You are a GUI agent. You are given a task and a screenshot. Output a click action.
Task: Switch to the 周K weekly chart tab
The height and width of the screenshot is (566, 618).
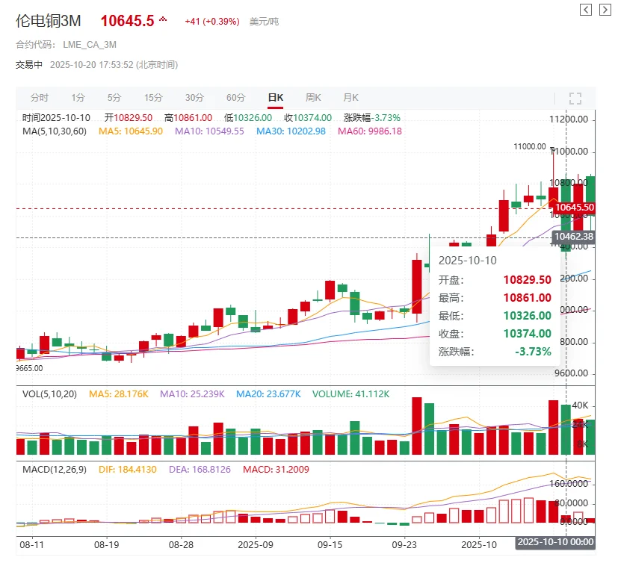click(312, 97)
